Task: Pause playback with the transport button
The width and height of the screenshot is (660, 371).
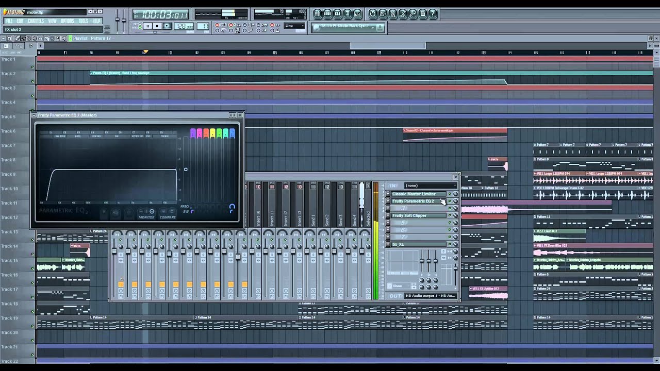Action: [x=147, y=26]
